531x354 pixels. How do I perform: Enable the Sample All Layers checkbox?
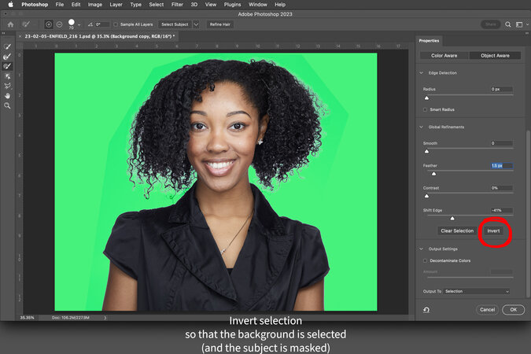[x=114, y=24]
